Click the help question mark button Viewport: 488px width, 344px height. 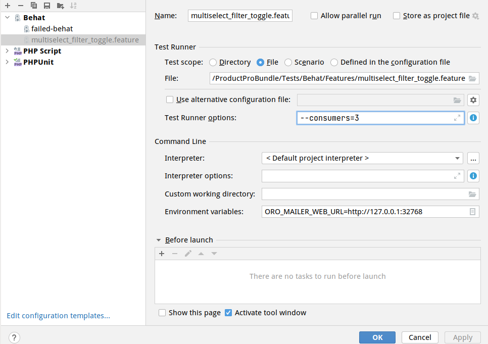click(x=14, y=337)
